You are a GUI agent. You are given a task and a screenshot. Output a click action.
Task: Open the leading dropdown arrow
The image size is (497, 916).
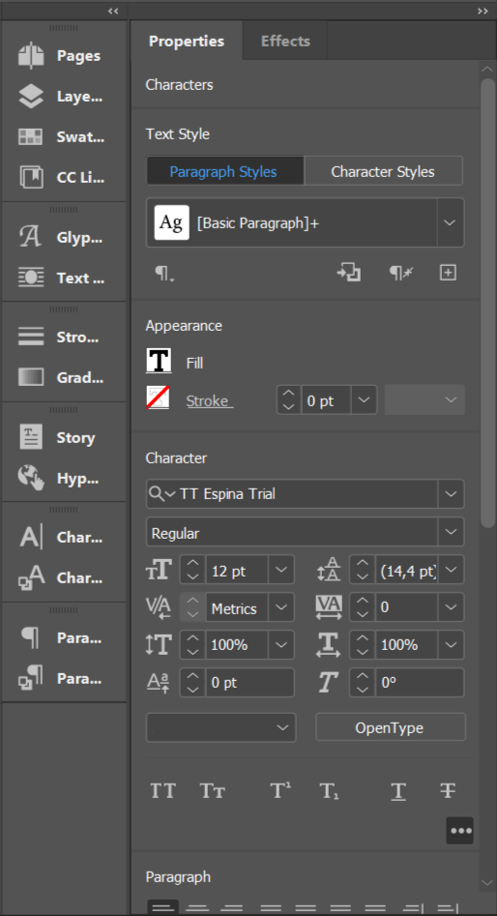[451, 570]
